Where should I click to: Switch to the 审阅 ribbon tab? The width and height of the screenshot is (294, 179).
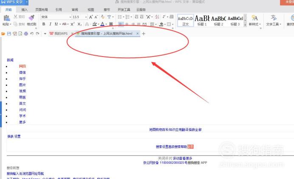click(x=75, y=10)
